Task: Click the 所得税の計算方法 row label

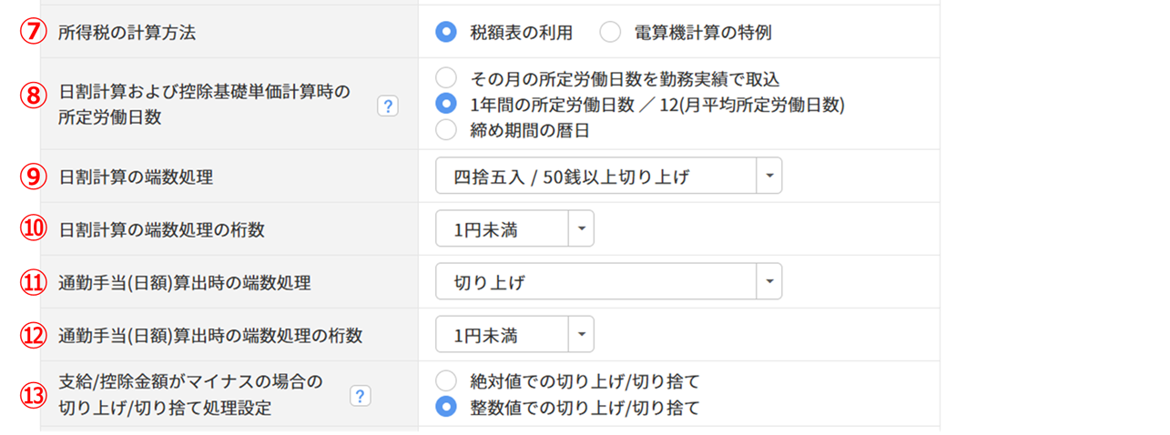Action: [x=127, y=34]
